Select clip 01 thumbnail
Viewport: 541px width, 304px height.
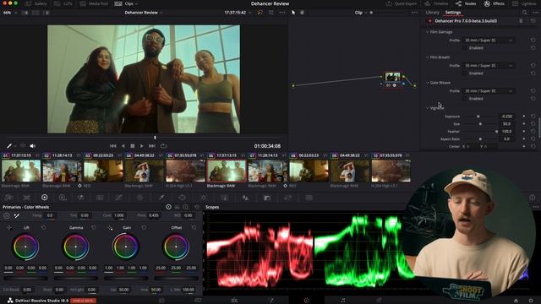click(x=21, y=171)
